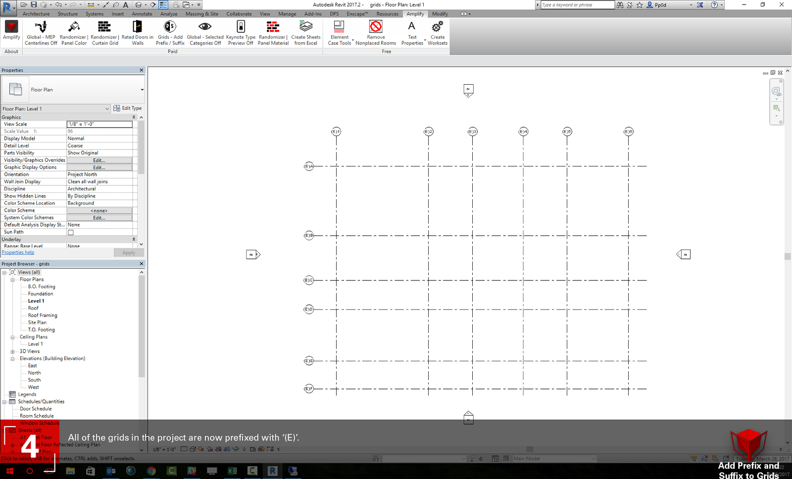This screenshot has width=792, height=479.
Task: Switch to the Architecture ribbon tab
Action: click(x=36, y=14)
